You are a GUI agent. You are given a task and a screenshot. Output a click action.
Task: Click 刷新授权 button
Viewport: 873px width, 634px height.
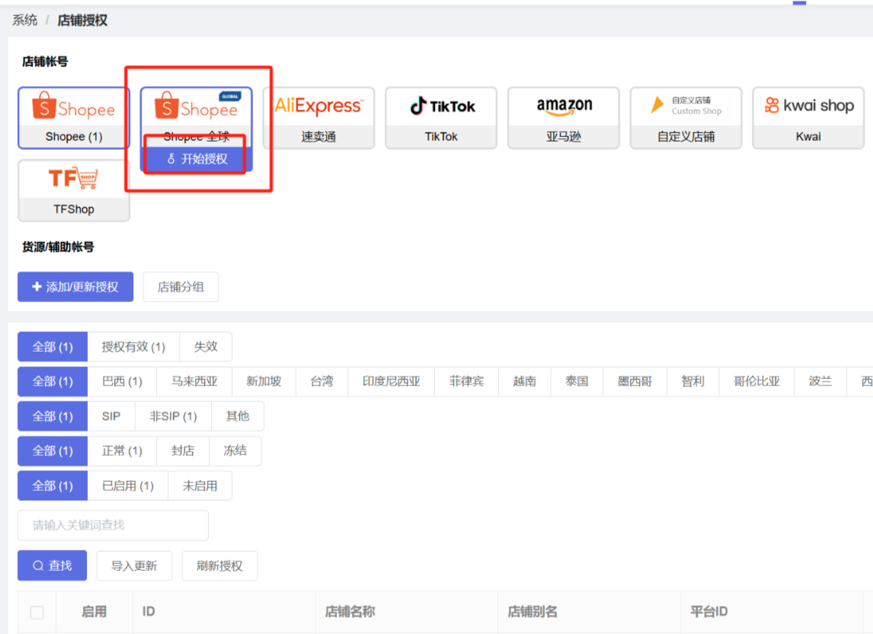(219, 566)
